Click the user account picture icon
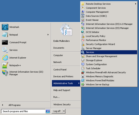Screen dimensions: 139x115 point(66,30)
